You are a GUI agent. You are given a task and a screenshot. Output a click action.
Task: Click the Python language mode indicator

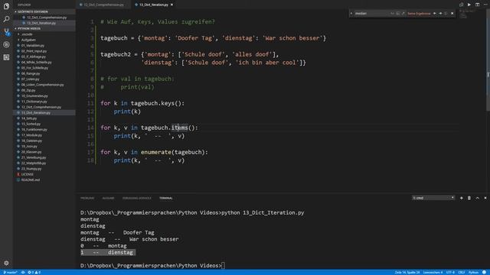click(473, 273)
